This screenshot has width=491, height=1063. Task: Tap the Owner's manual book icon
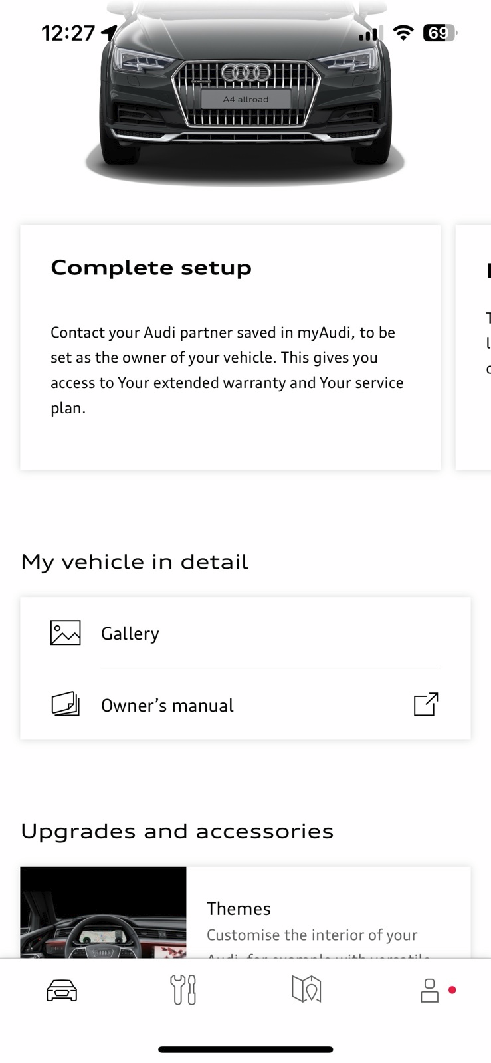[x=66, y=704]
